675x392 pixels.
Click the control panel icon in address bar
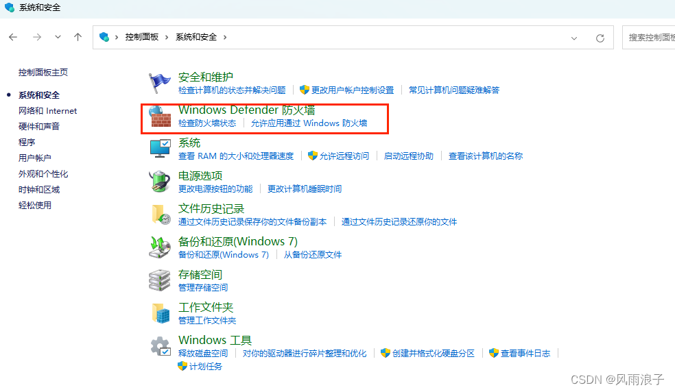coord(104,37)
